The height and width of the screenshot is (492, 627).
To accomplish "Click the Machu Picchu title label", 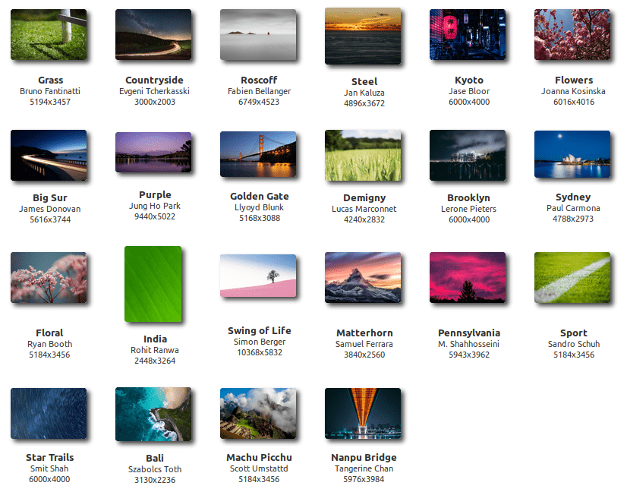I will (x=259, y=458).
